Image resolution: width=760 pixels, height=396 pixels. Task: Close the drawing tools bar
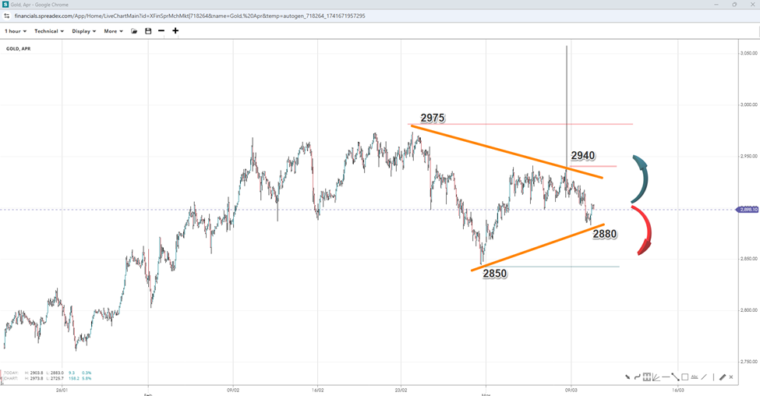tap(731, 377)
